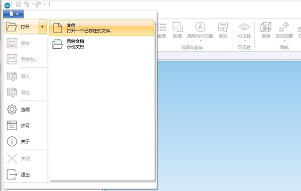Click the window icon beside 许可
Viewport: 301px width, 191px height.
[12, 126]
